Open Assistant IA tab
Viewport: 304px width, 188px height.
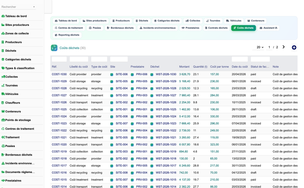[x=268, y=28]
